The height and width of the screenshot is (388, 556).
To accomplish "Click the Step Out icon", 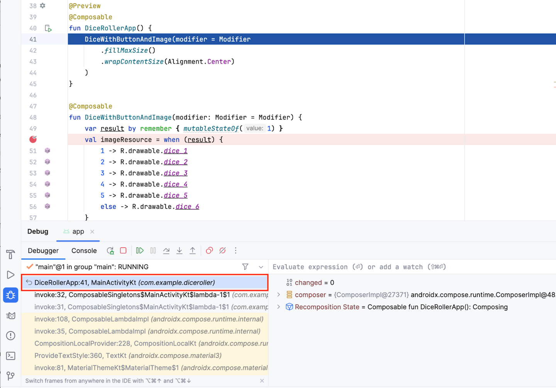I will (193, 251).
